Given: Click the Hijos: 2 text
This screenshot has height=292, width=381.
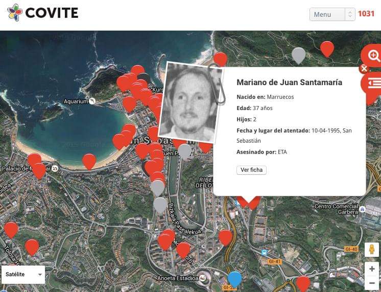Looking at the screenshot, I should pos(246,119).
